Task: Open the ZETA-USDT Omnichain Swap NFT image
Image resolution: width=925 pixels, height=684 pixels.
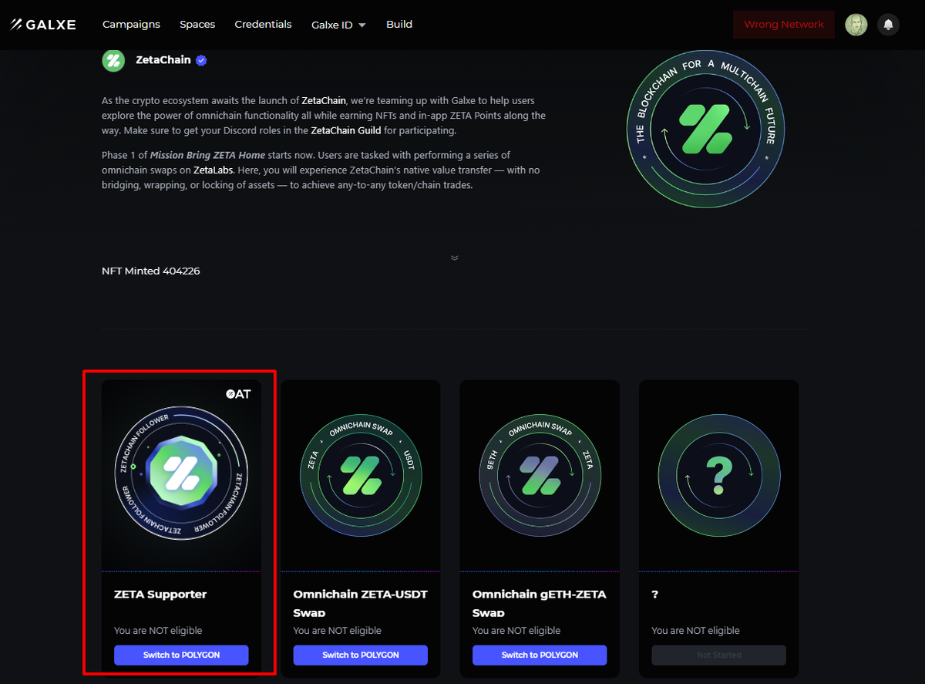Action: [x=361, y=475]
